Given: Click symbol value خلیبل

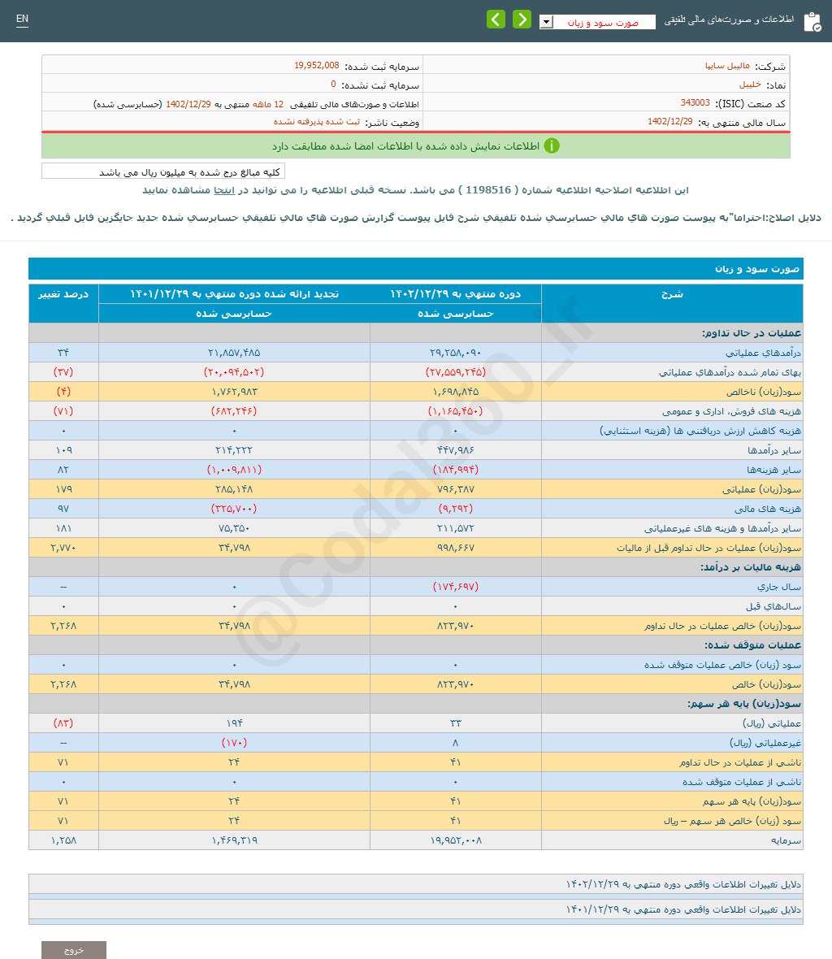Looking at the screenshot, I should [750, 85].
